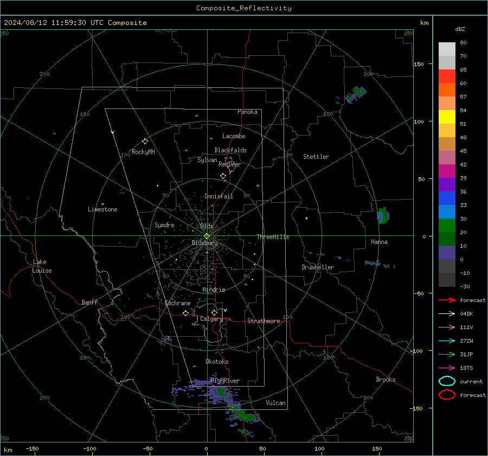Select the blue 36 dBZ color swatch
488x456 pixels.
point(447,198)
